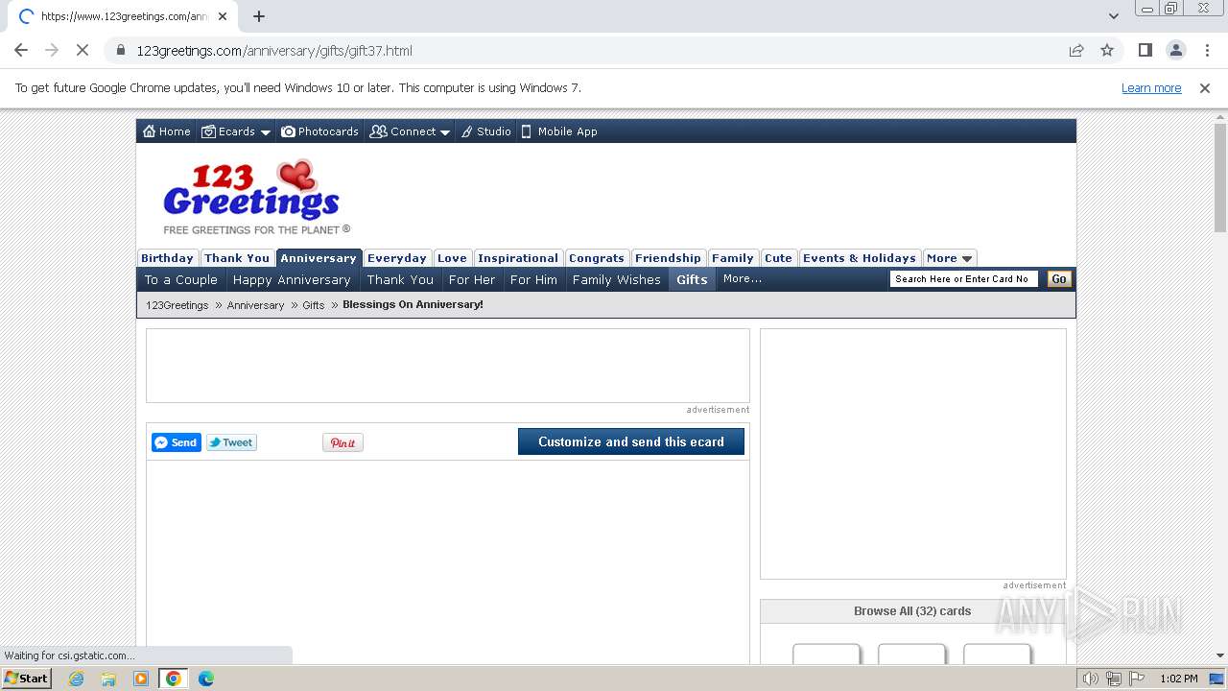Click the address bar URL
The width and height of the screenshot is (1228, 691).
tap(274, 50)
